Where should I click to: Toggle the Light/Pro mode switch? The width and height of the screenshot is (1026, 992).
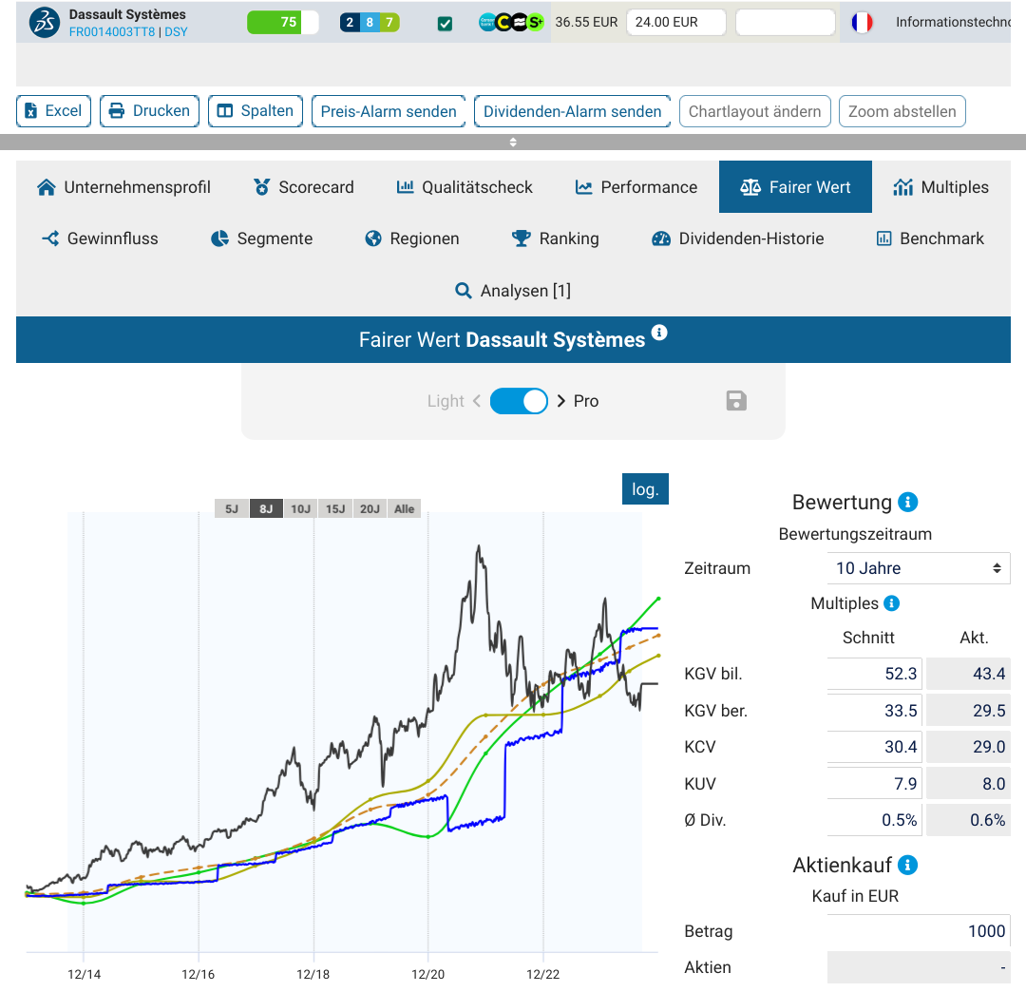[x=519, y=401]
